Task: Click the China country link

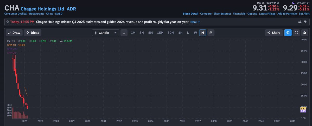Action: [x=50, y=14]
